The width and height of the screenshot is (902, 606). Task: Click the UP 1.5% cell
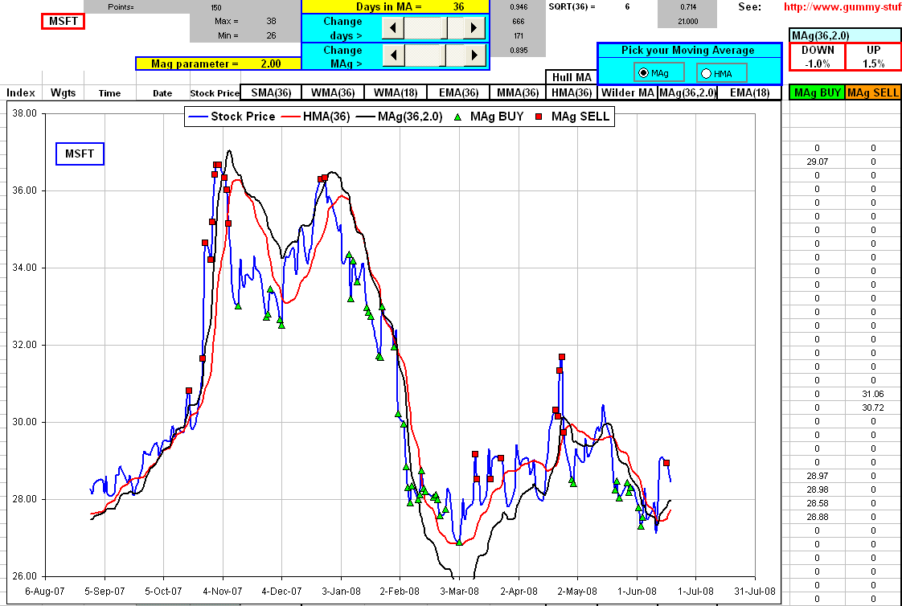click(x=873, y=57)
